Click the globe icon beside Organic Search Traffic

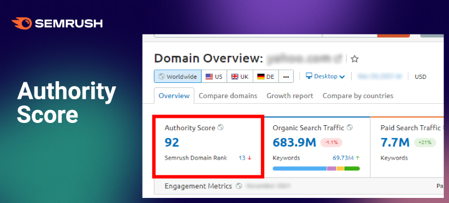point(350,127)
